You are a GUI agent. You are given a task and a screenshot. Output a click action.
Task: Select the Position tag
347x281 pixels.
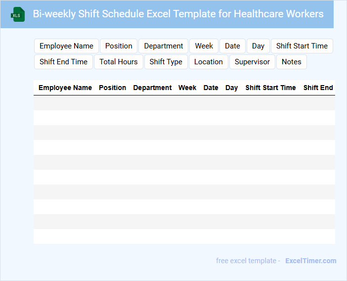point(119,46)
